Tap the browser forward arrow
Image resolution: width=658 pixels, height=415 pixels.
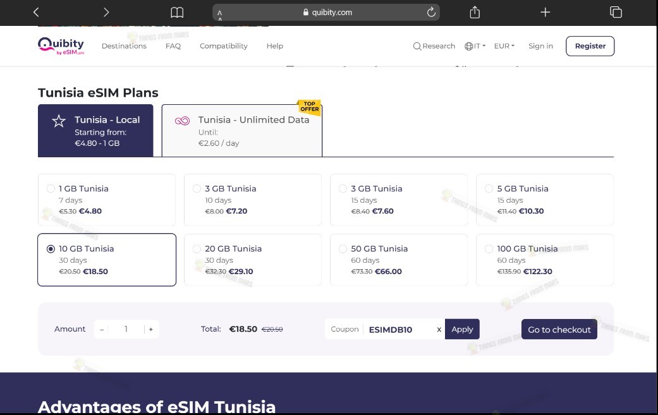point(106,12)
